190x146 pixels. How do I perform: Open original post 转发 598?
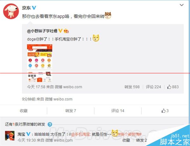click(132, 87)
